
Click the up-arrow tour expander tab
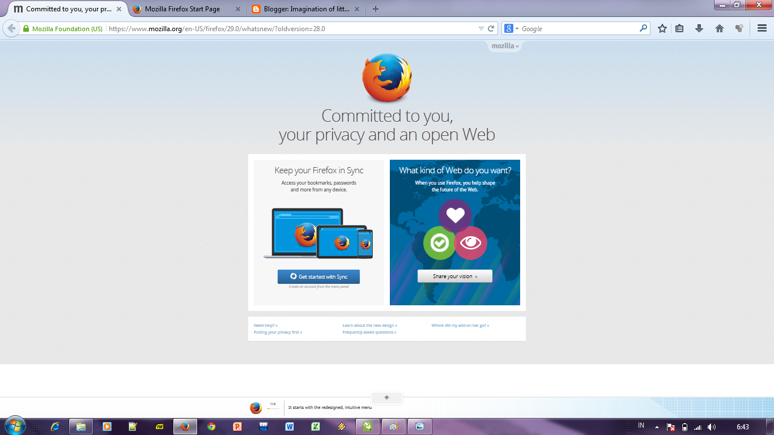[x=387, y=398]
